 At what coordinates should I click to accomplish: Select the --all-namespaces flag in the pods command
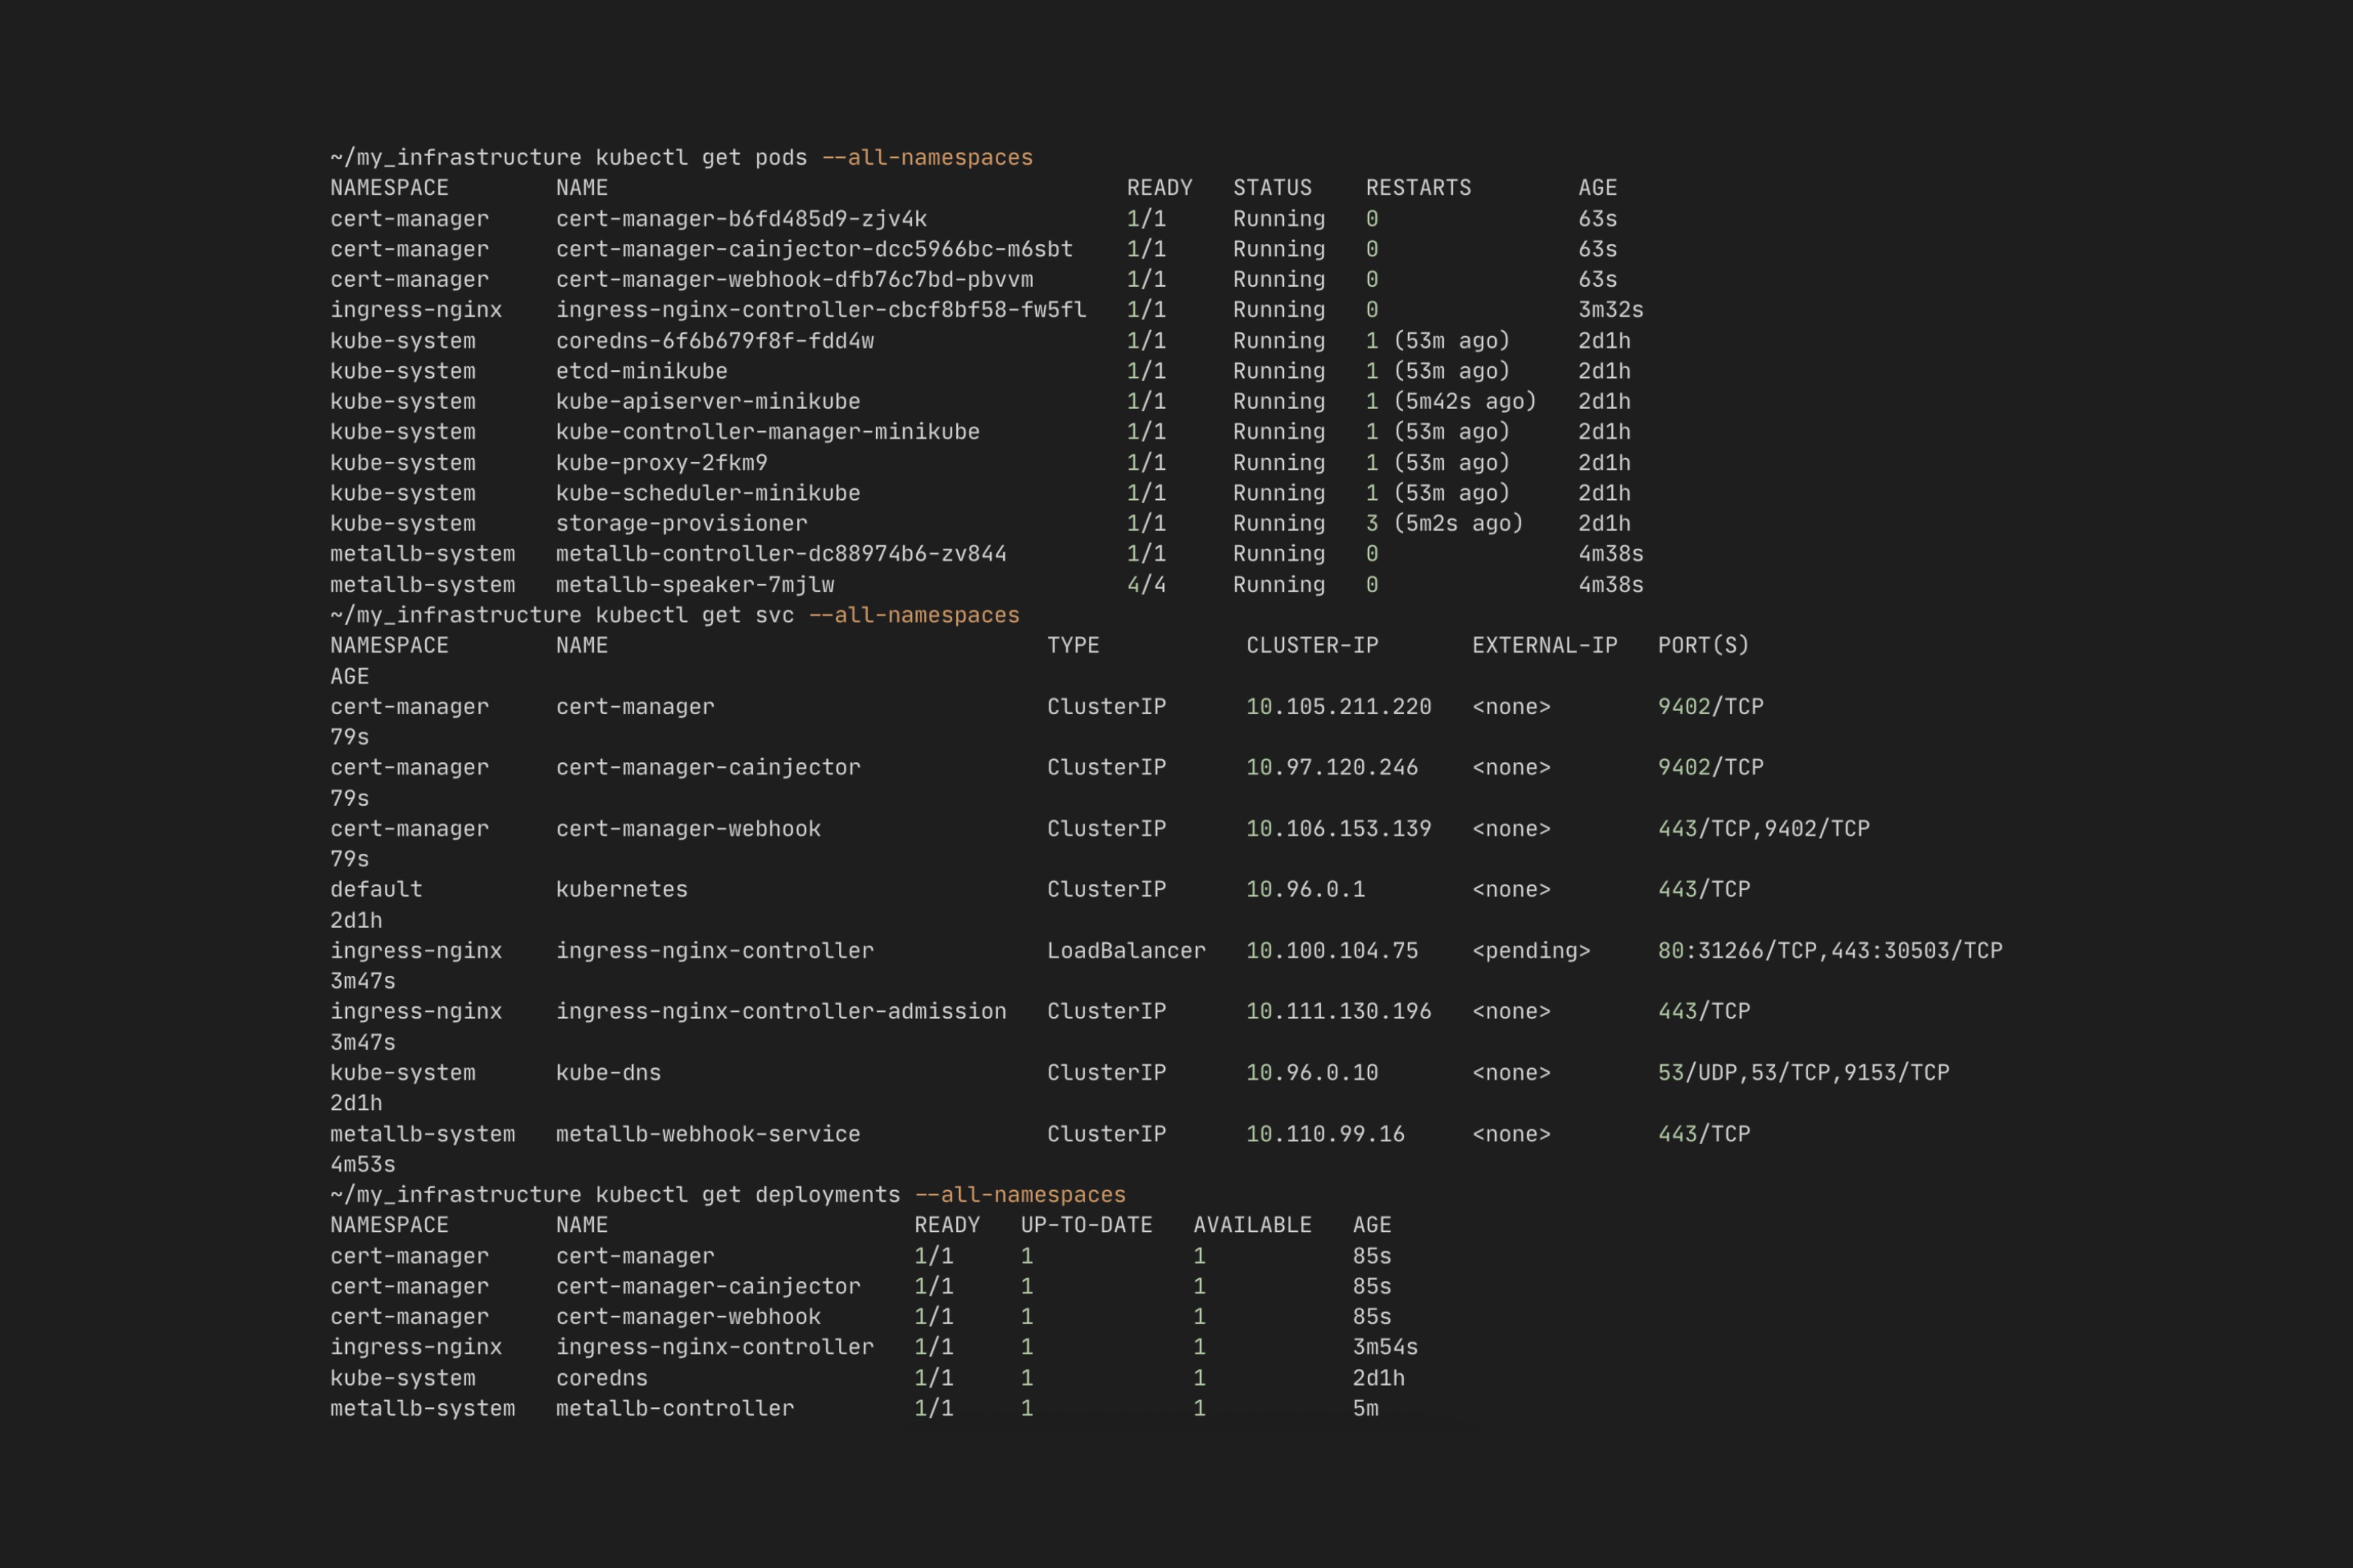tap(926, 156)
